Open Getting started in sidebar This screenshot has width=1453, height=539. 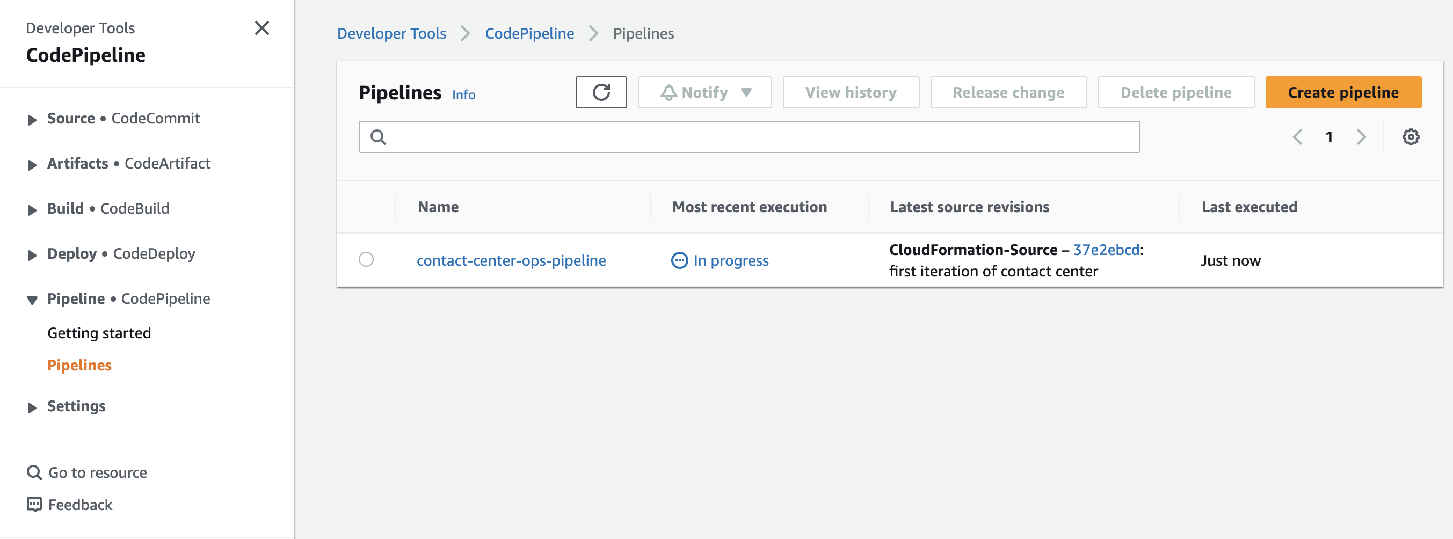click(x=99, y=333)
